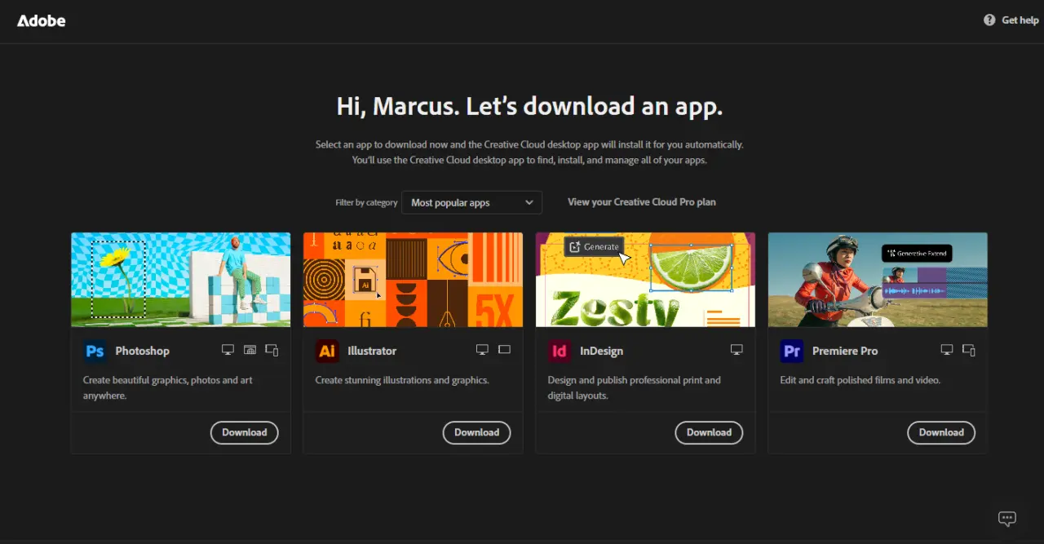
Task: Click the Illustrator app title text
Action: click(372, 351)
